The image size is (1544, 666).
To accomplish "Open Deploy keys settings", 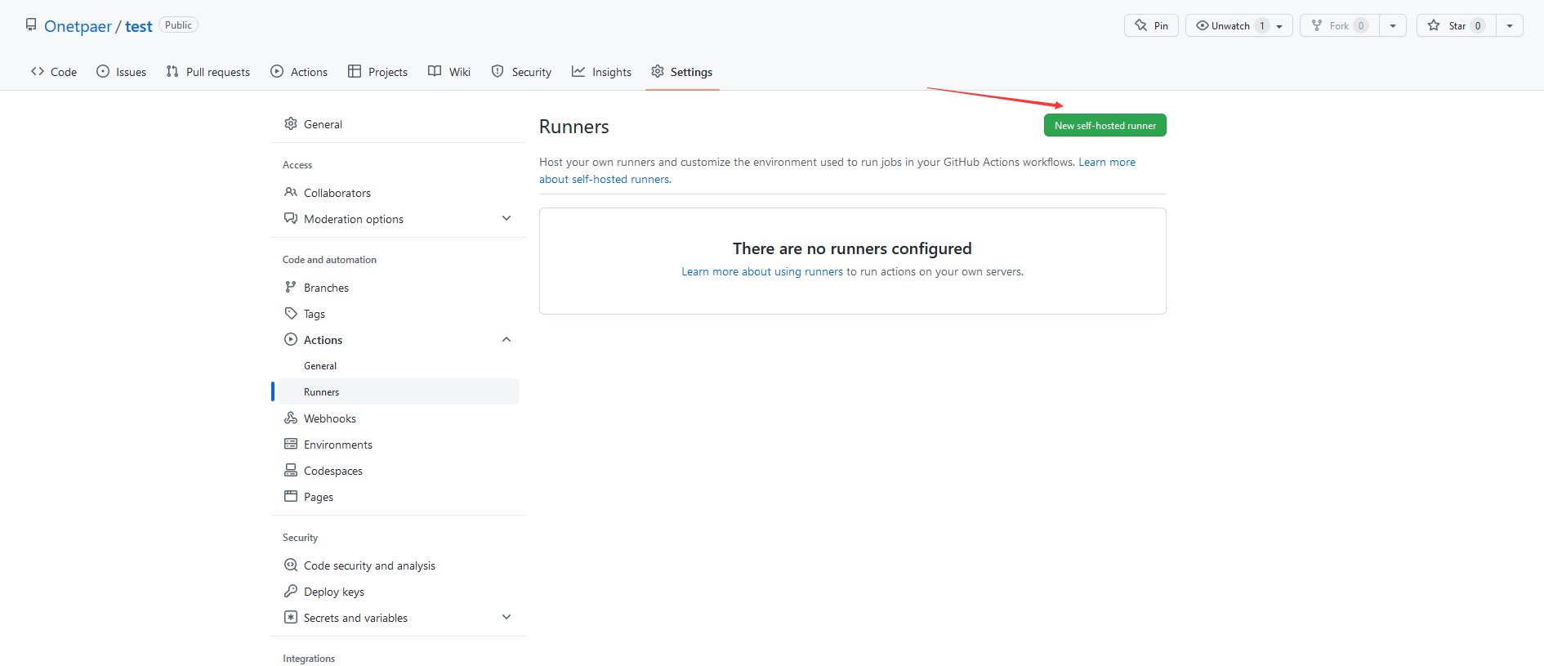I will click(x=399, y=592).
